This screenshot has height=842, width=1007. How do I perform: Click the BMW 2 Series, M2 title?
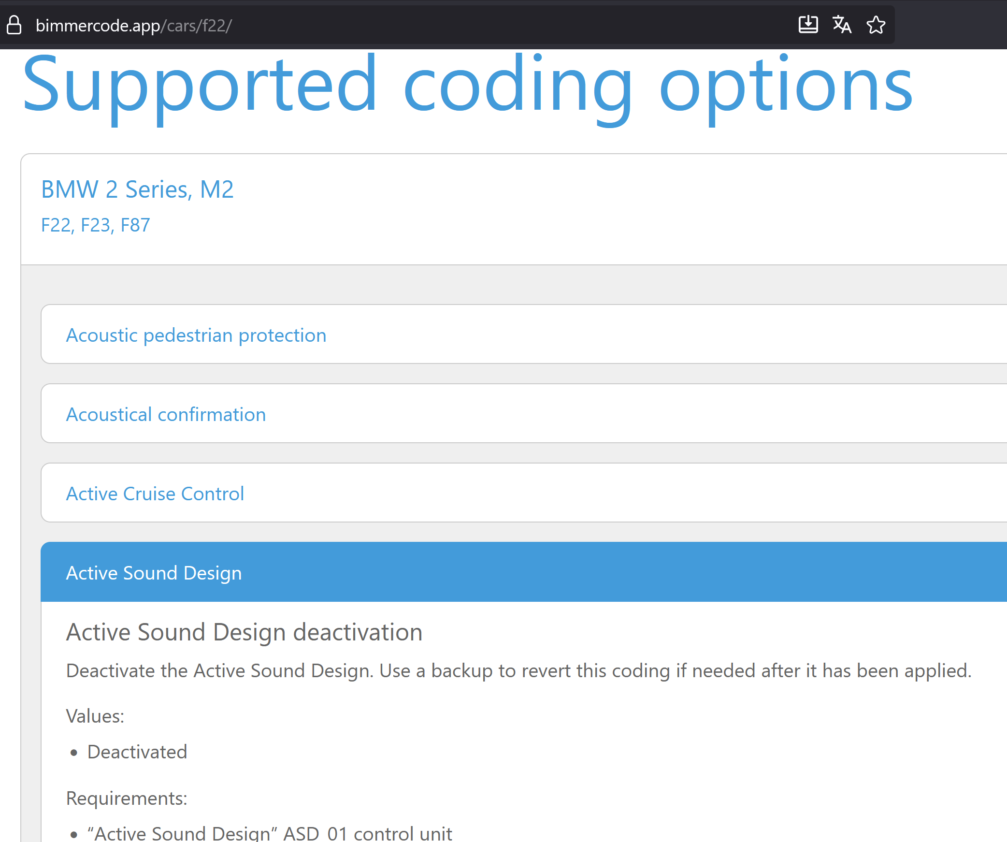138,189
